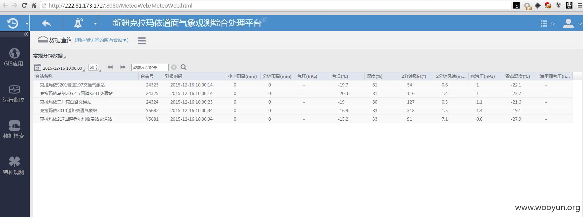This screenshot has width=583, height=217.
Task: Open the three-line list menu icon
Action: [142, 41]
